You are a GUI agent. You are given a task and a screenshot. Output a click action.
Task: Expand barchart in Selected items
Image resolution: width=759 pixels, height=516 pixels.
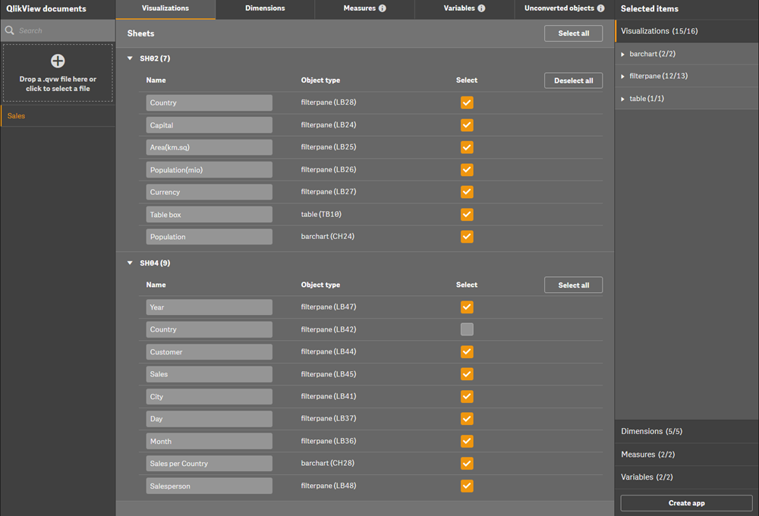[x=623, y=55]
